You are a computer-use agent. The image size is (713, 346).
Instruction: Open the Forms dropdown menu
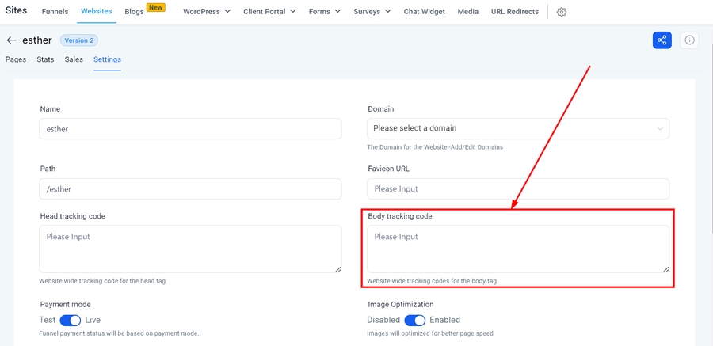coord(325,12)
